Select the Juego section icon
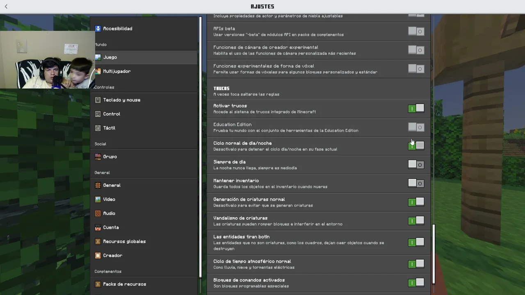 pyautogui.click(x=98, y=57)
